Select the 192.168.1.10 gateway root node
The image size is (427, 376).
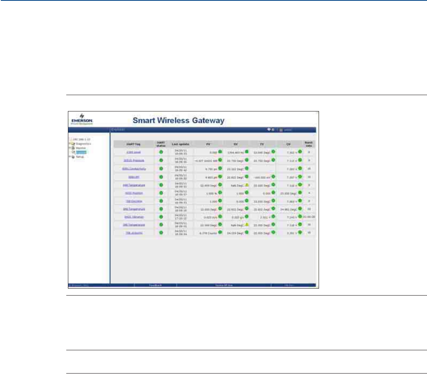pos(81,139)
